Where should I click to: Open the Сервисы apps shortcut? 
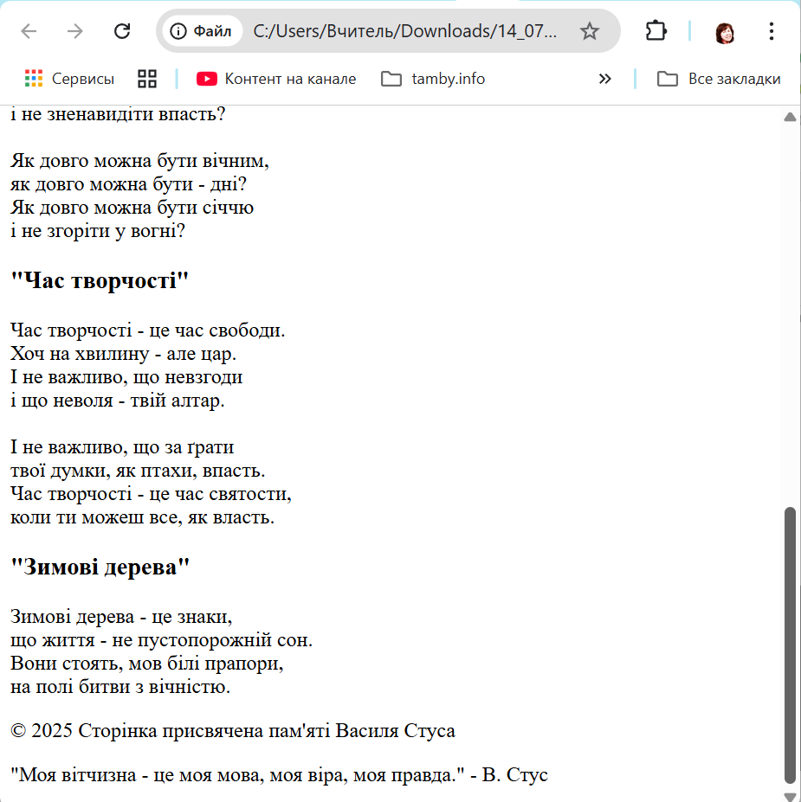[x=70, y=79]
